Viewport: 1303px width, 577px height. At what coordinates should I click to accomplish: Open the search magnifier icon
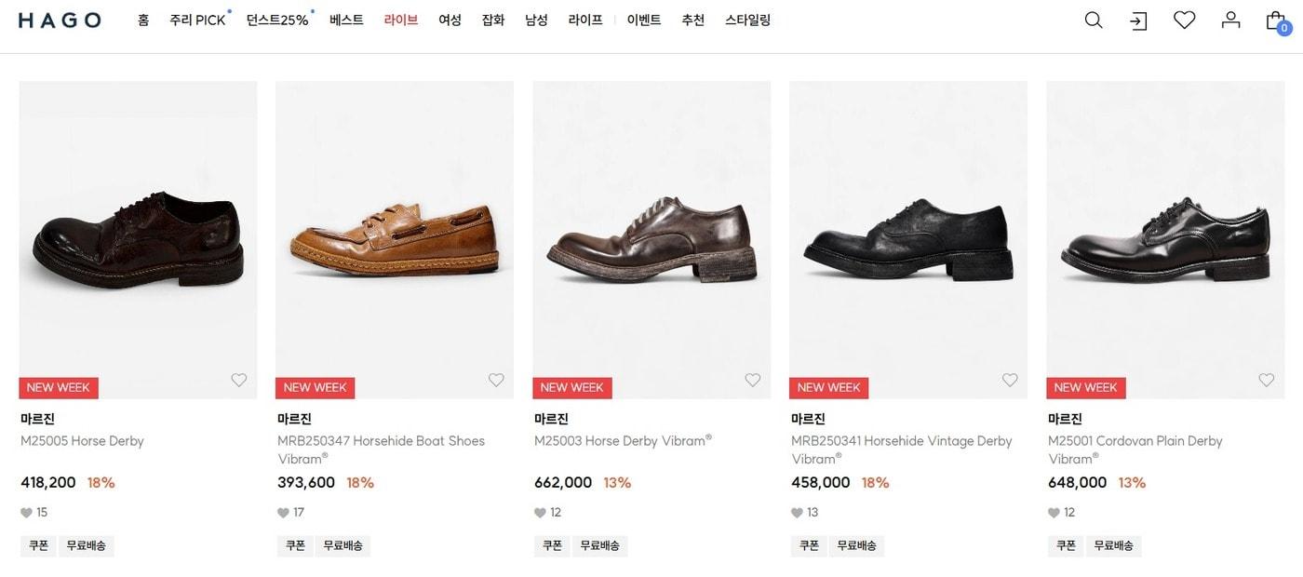tap(1094, 20)
